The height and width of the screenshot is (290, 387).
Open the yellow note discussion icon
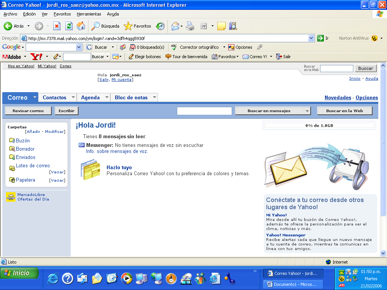pos(221,26)
